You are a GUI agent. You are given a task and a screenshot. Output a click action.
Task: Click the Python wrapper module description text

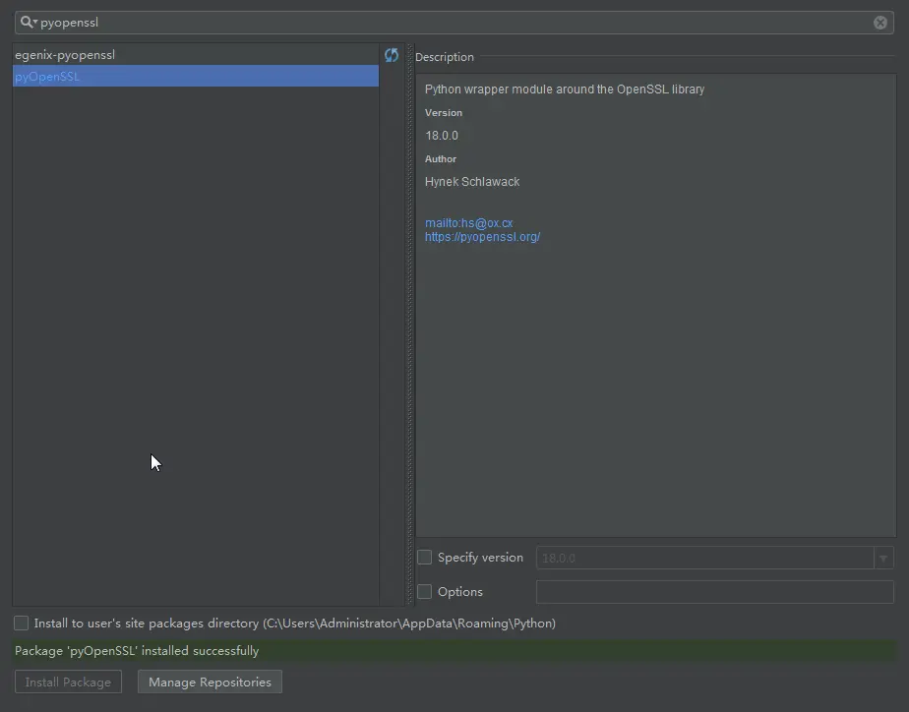point(564,89)
